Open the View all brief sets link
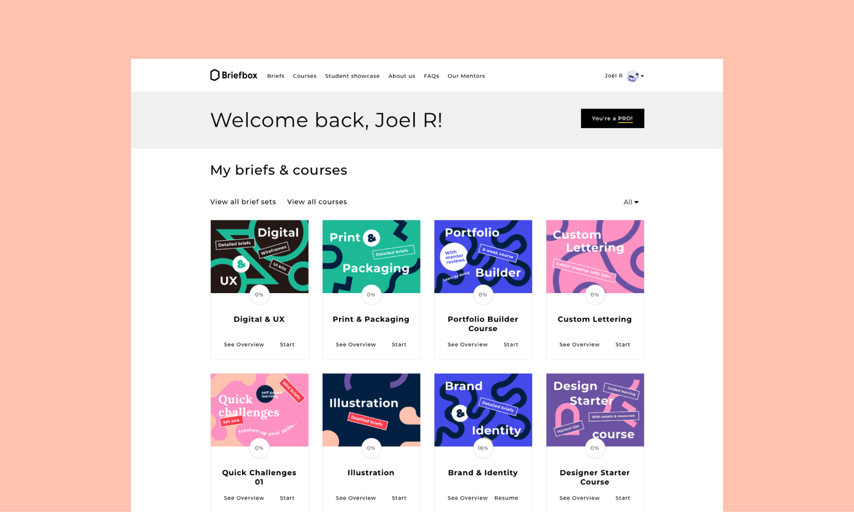Screen dimensions: 854x512 (243, 202)
